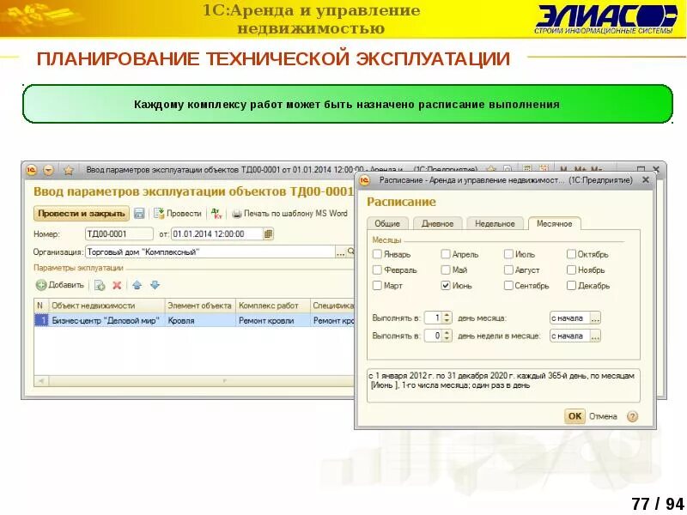
Task: Open help with the question mark icon
Action: pos(632,416)
